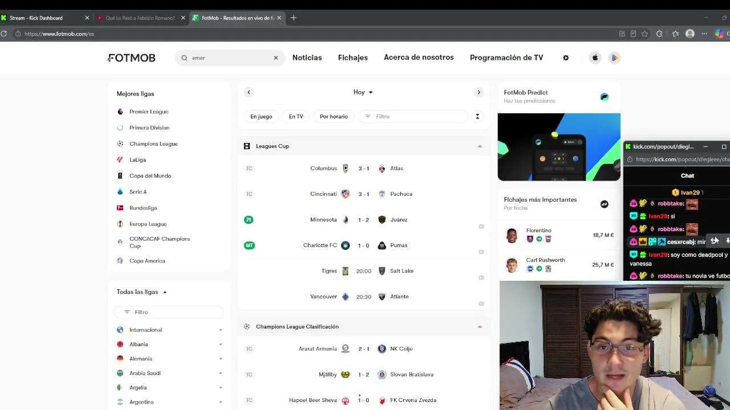Screen dimensions: 730x410
Task: Open the FotMob Predict round icon
Action: (605, 97)
